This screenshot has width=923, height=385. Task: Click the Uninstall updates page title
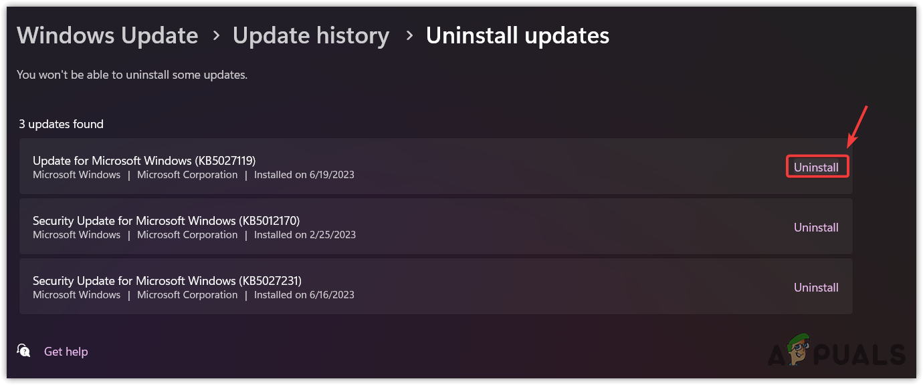pos(517,35)
